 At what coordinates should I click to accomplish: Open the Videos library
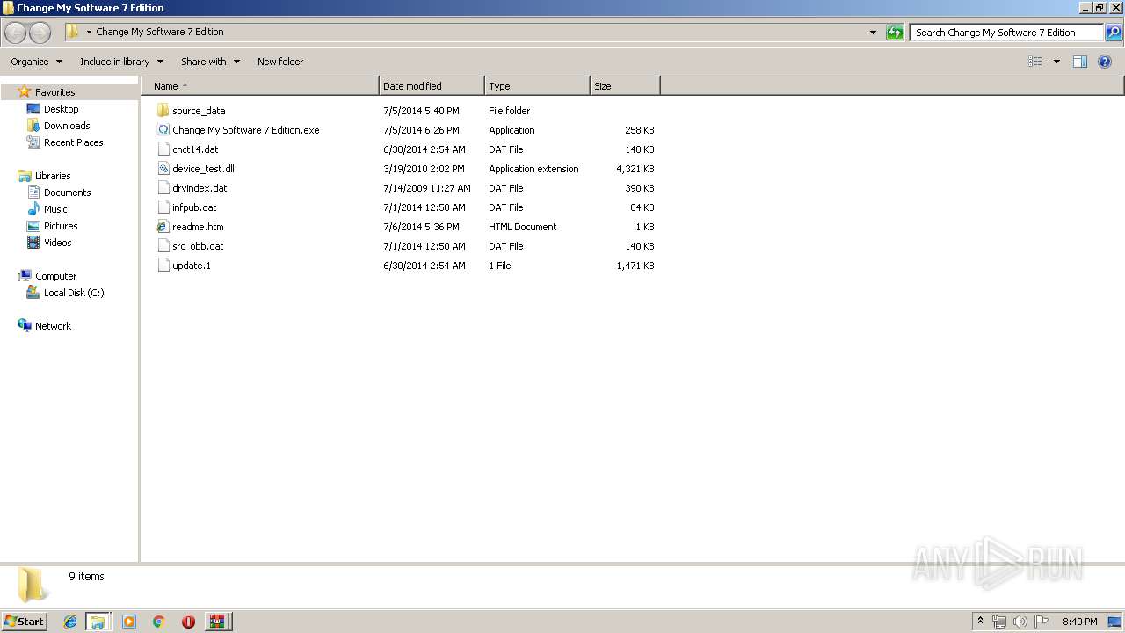[57, 243]
